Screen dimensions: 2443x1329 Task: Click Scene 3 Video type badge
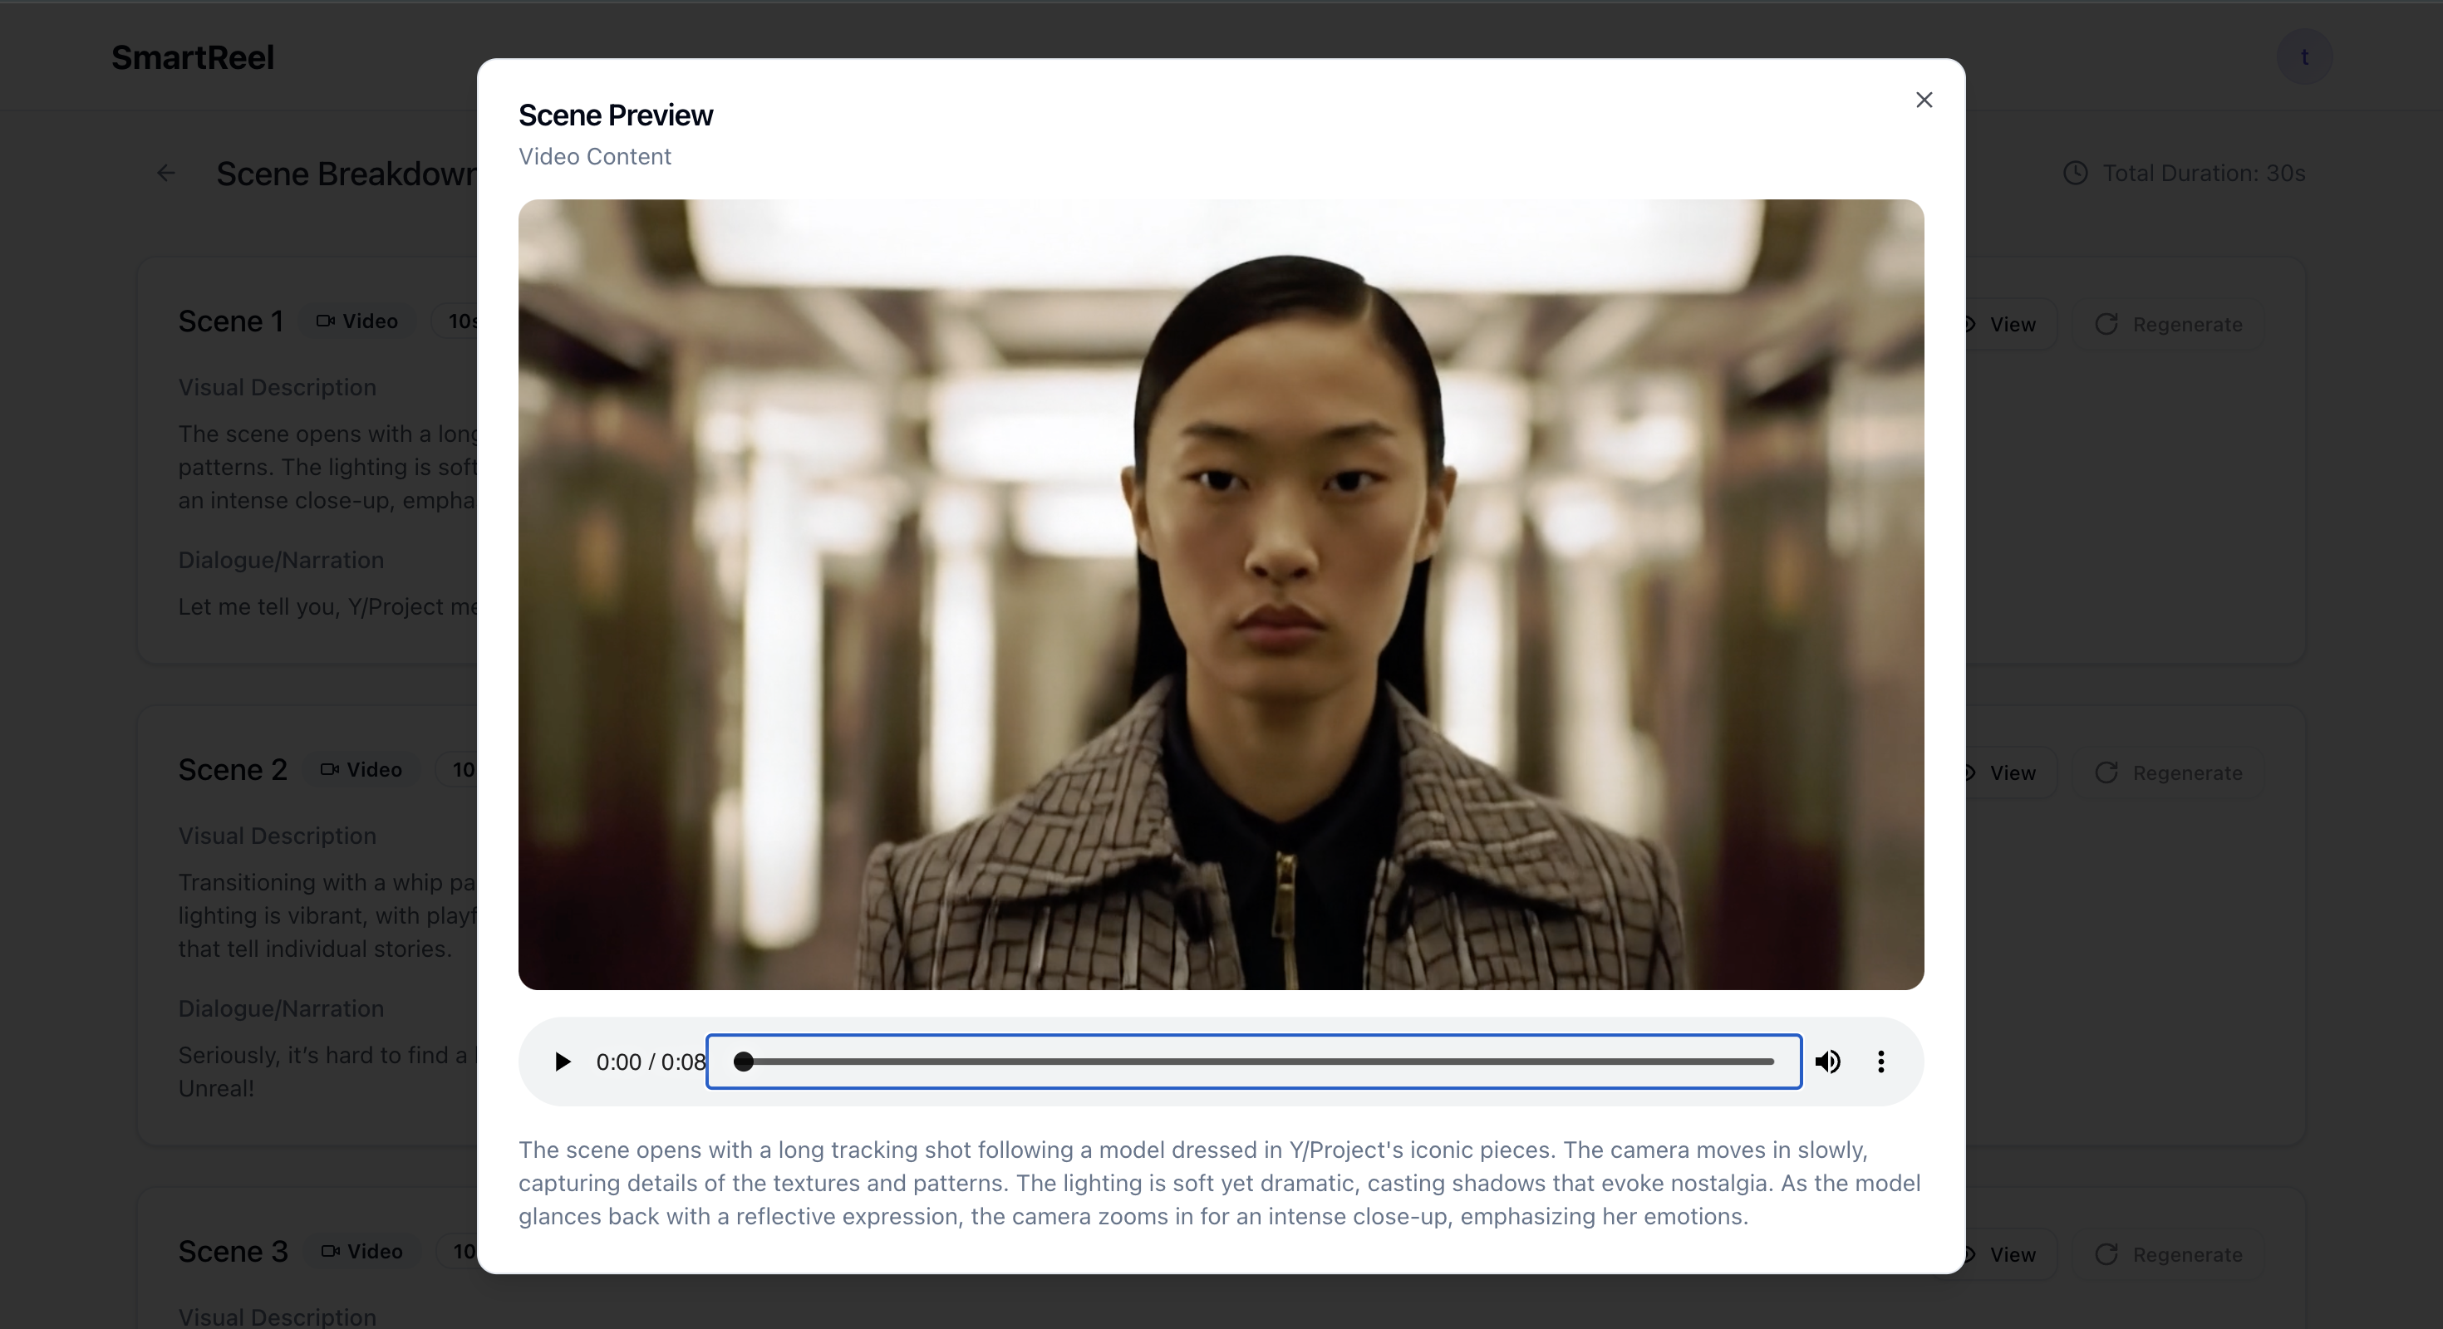pyautogui.click(x=362, y=1251)
